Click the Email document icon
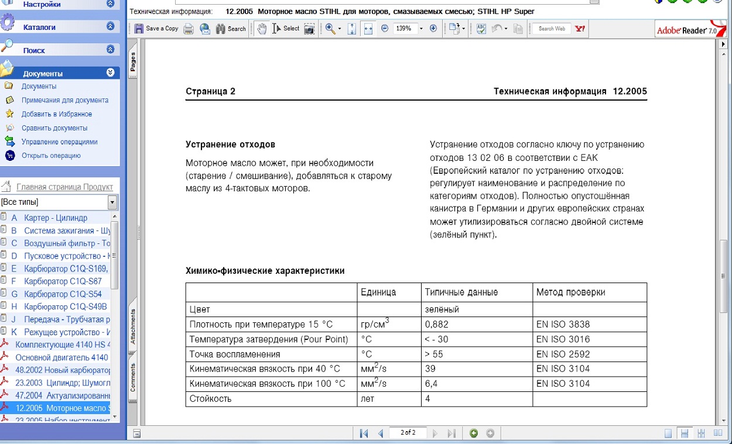 205,28
